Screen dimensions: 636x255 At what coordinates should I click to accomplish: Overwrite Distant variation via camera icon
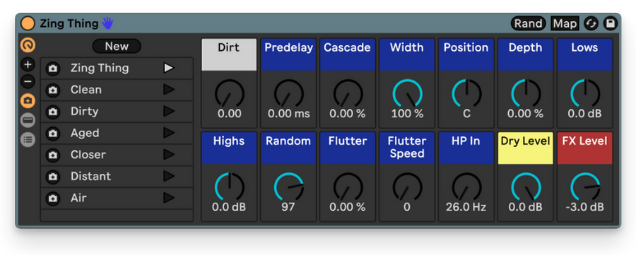click(x=53, y=177)
